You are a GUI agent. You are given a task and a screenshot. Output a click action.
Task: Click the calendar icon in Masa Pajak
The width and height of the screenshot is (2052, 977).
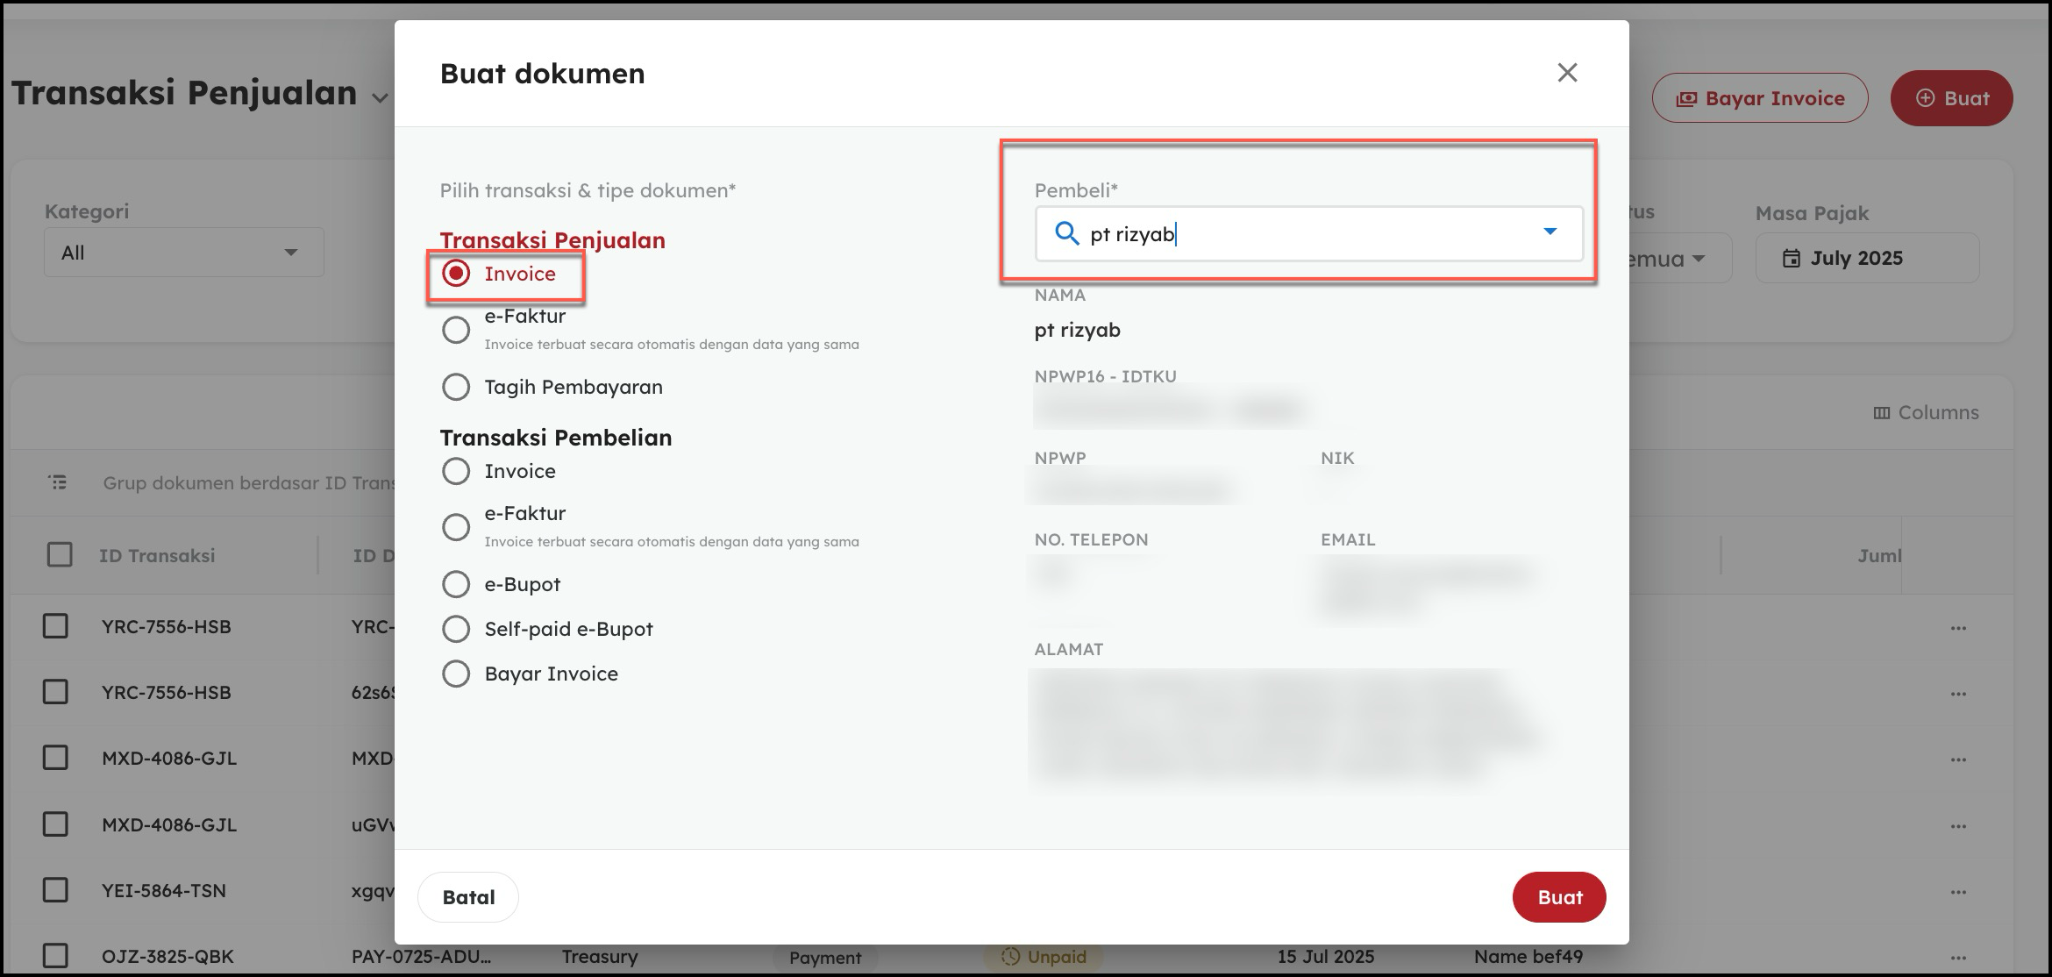click(x=1792, y=258)
